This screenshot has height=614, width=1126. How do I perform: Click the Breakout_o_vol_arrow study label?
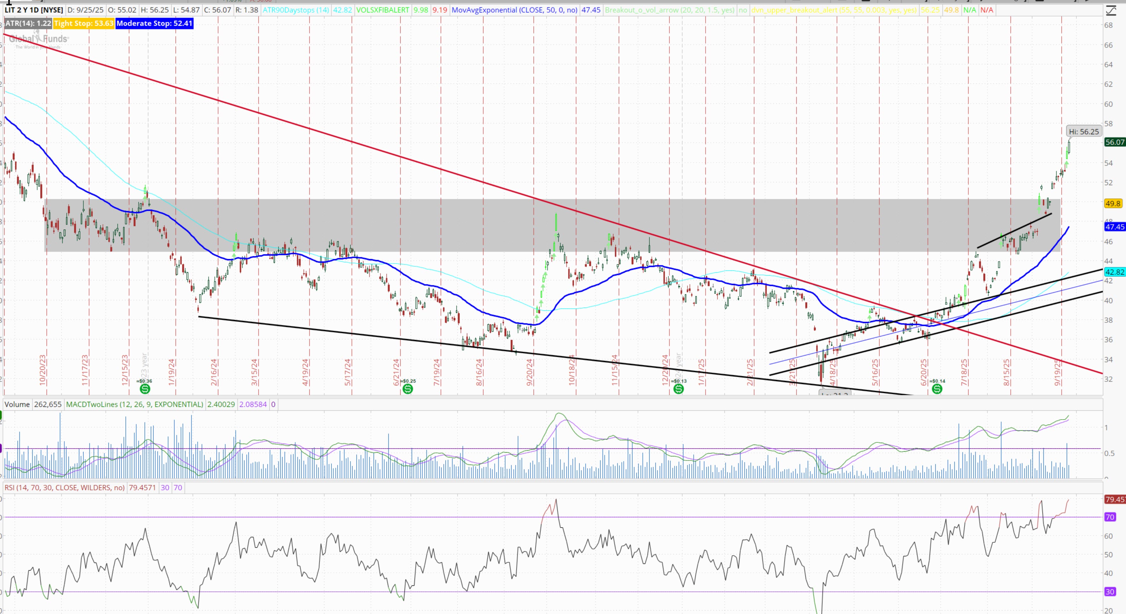click(x=669, y=10)
